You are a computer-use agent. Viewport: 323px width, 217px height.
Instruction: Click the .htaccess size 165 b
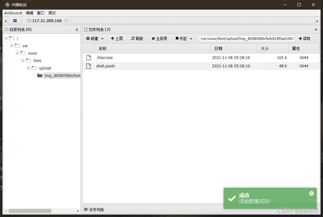pos(282,58)
